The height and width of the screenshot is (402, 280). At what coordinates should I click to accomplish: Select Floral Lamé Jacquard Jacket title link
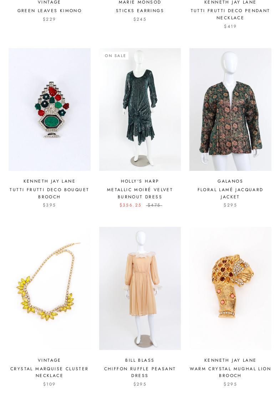click(x=230, y=193)
